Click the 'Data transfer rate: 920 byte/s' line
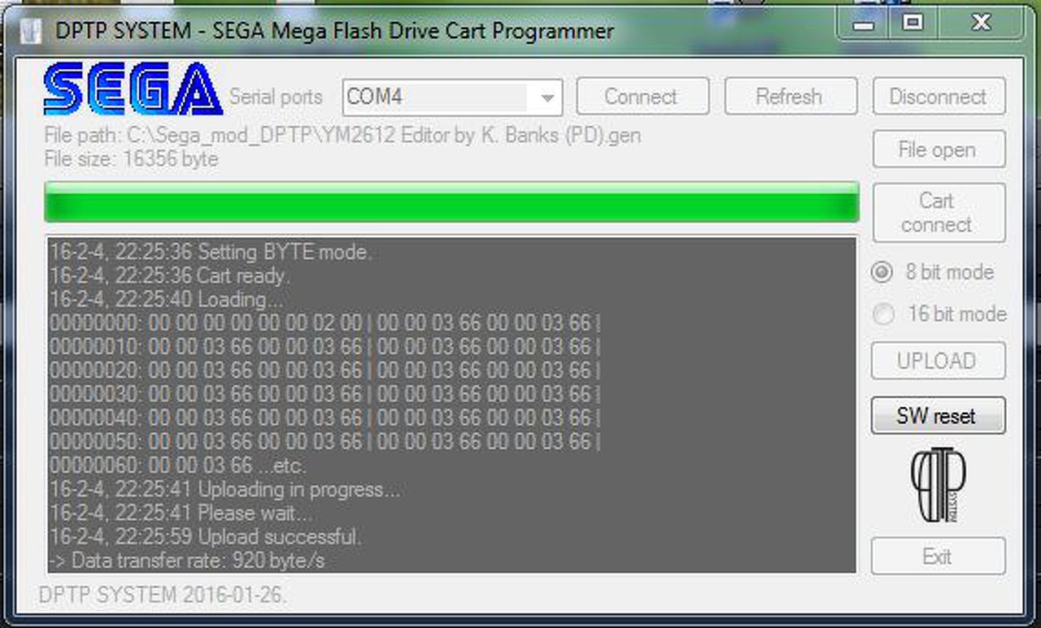Image resolution: width=1041 pixels, height=628 pixels. coord(187,561)
